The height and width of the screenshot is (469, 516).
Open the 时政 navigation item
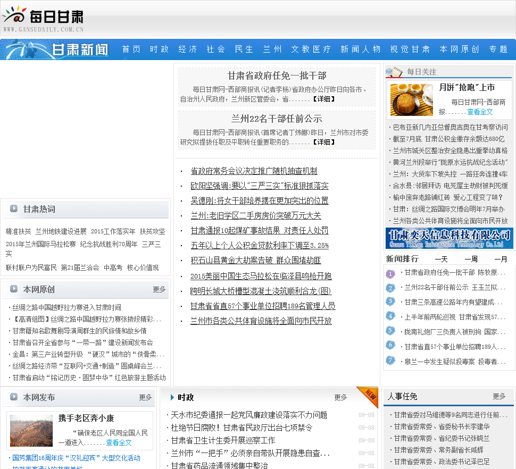pos(159,49)
